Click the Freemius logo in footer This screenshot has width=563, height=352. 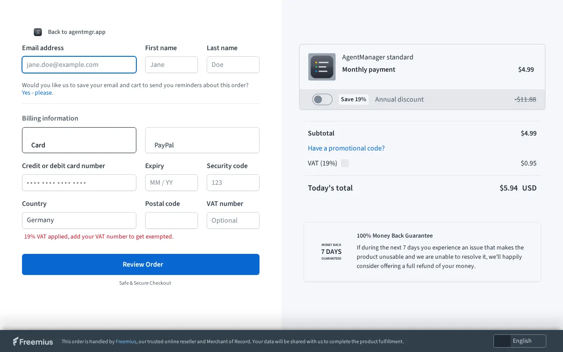(33, 341)
